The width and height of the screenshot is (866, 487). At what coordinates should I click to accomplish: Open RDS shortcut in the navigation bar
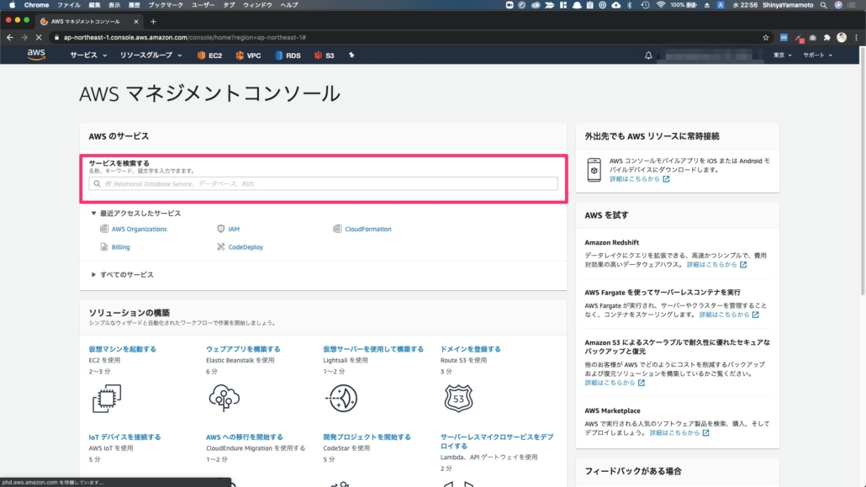click(287, 56)
